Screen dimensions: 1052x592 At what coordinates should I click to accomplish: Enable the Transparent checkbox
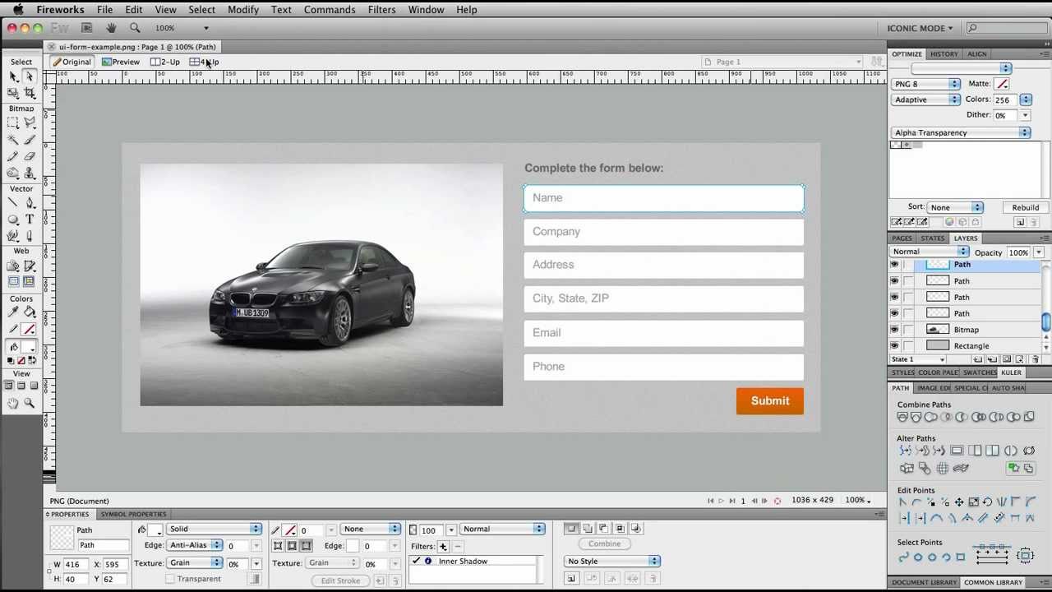point(170,579)
